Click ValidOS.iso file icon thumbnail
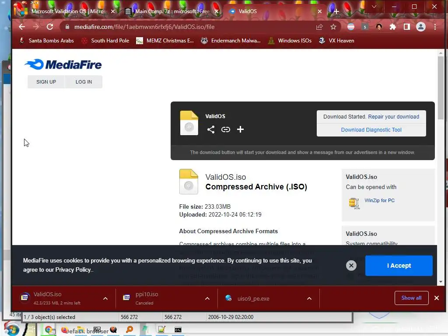448x336 pixels. (189, 182)
